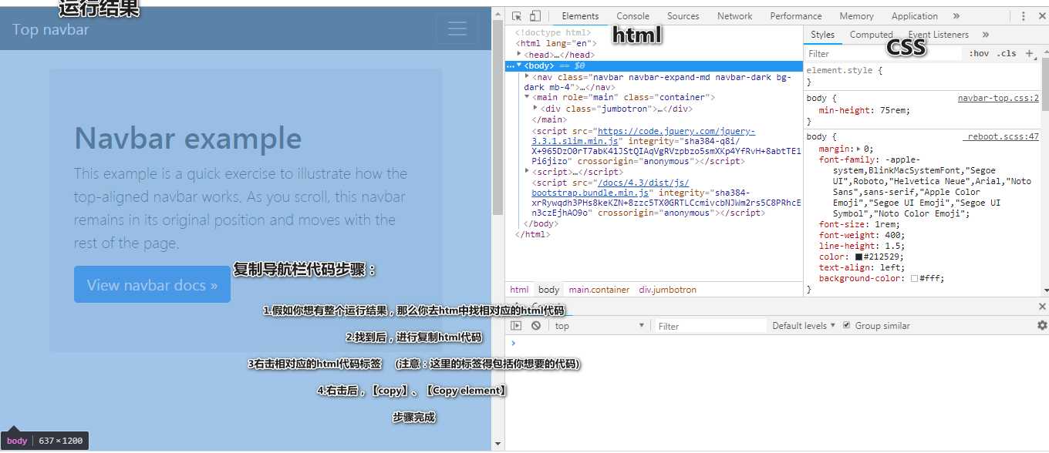Close the console drawer with X

(1042, 307)
